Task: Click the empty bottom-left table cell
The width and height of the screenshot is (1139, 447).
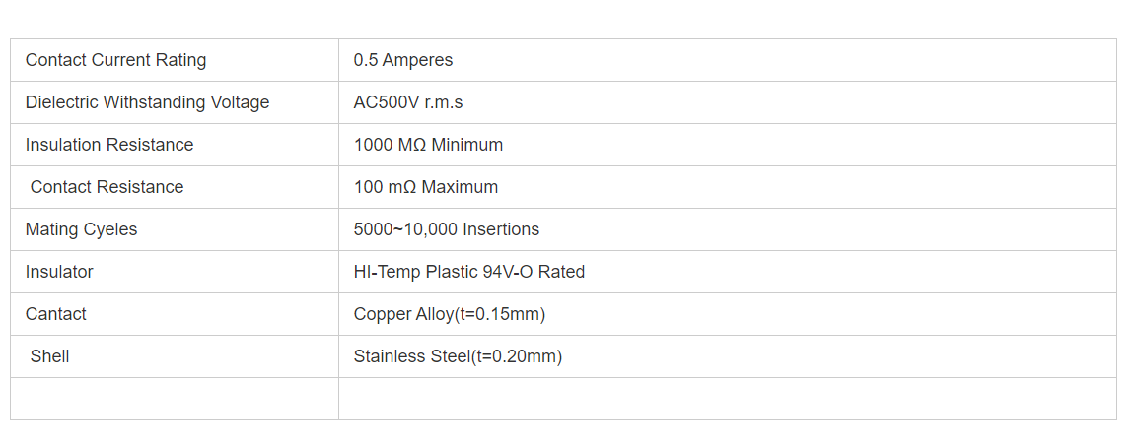Action: (x=174, y=399)
